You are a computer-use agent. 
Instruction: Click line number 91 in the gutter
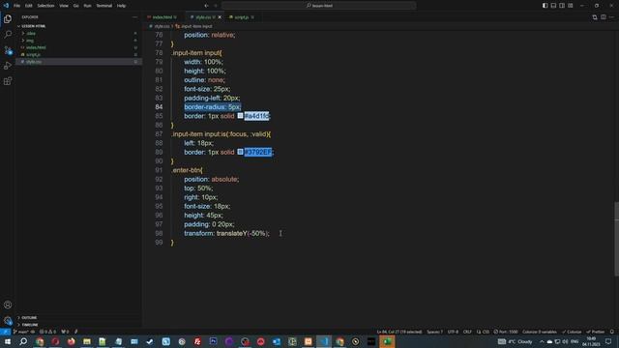click(159, 170)
